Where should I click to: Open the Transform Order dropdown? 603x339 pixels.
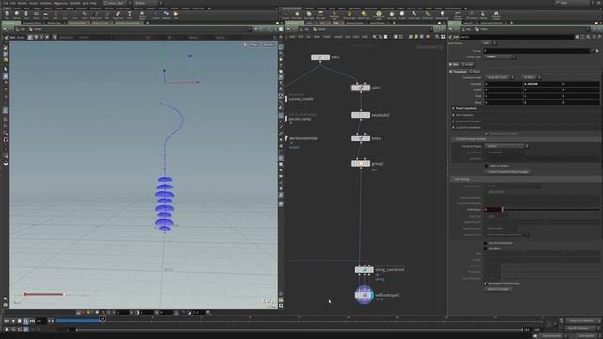[499, 77]
